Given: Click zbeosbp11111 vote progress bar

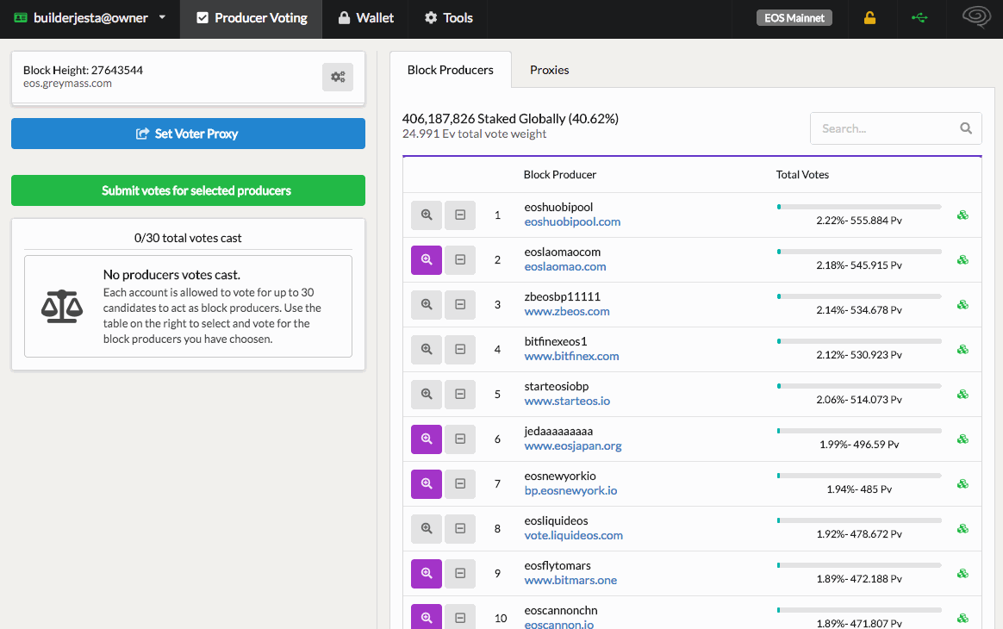Looking at the screenshot, I should pos(859,296).
